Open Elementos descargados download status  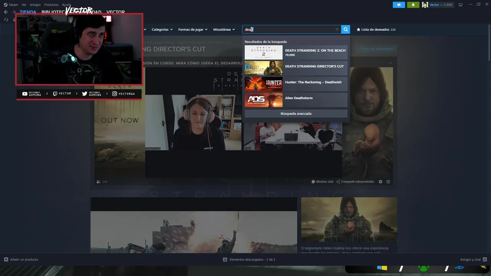(x=249, y=260)
